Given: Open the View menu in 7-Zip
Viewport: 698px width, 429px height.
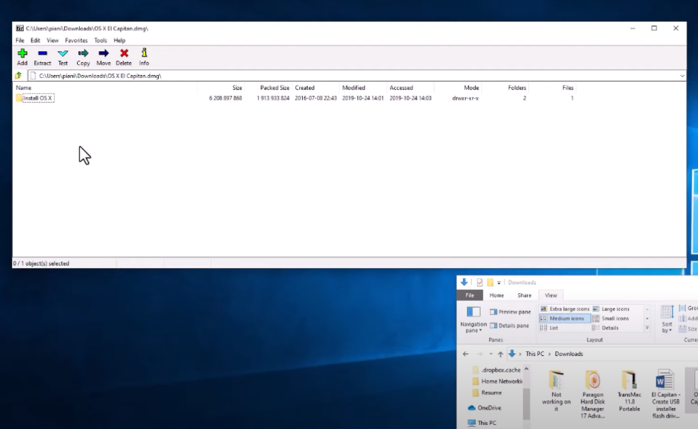Looking at the screenshot, I should tap(52, 40).
